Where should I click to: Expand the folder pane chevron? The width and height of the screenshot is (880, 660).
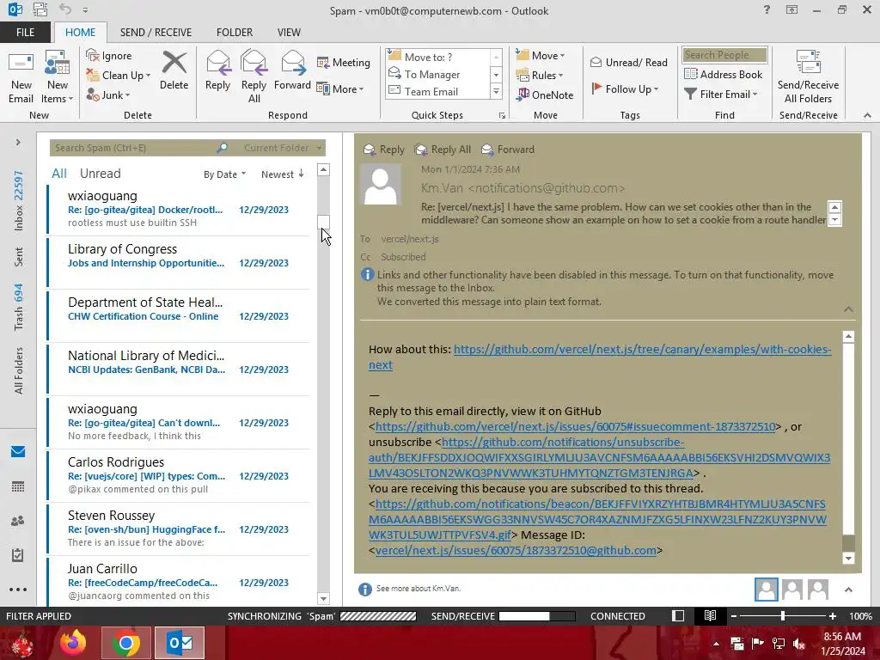click(x=18, y=142)
